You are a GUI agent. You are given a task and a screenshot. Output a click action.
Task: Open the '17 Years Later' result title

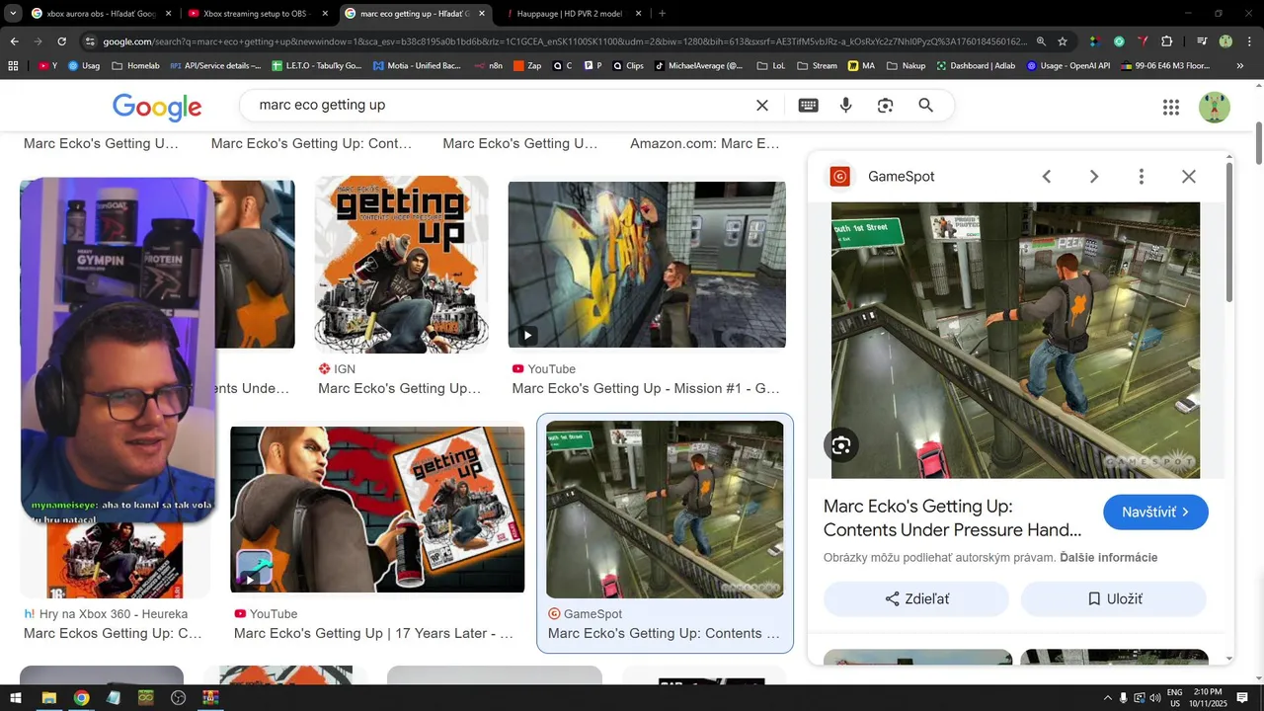coord(373,634)
